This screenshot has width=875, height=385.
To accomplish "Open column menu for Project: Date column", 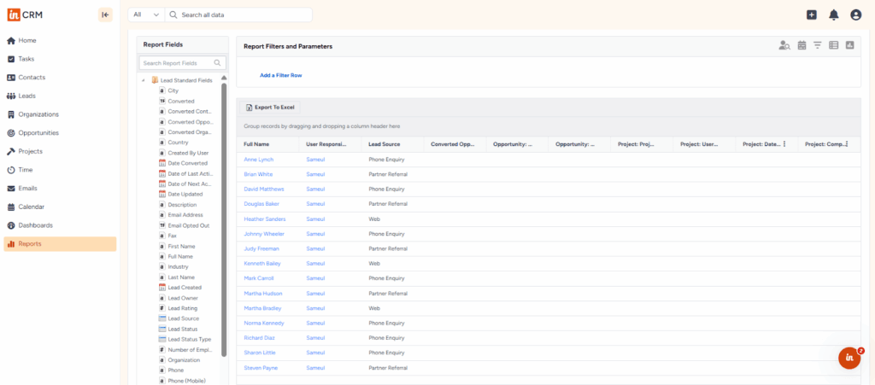I will (784, 144).
